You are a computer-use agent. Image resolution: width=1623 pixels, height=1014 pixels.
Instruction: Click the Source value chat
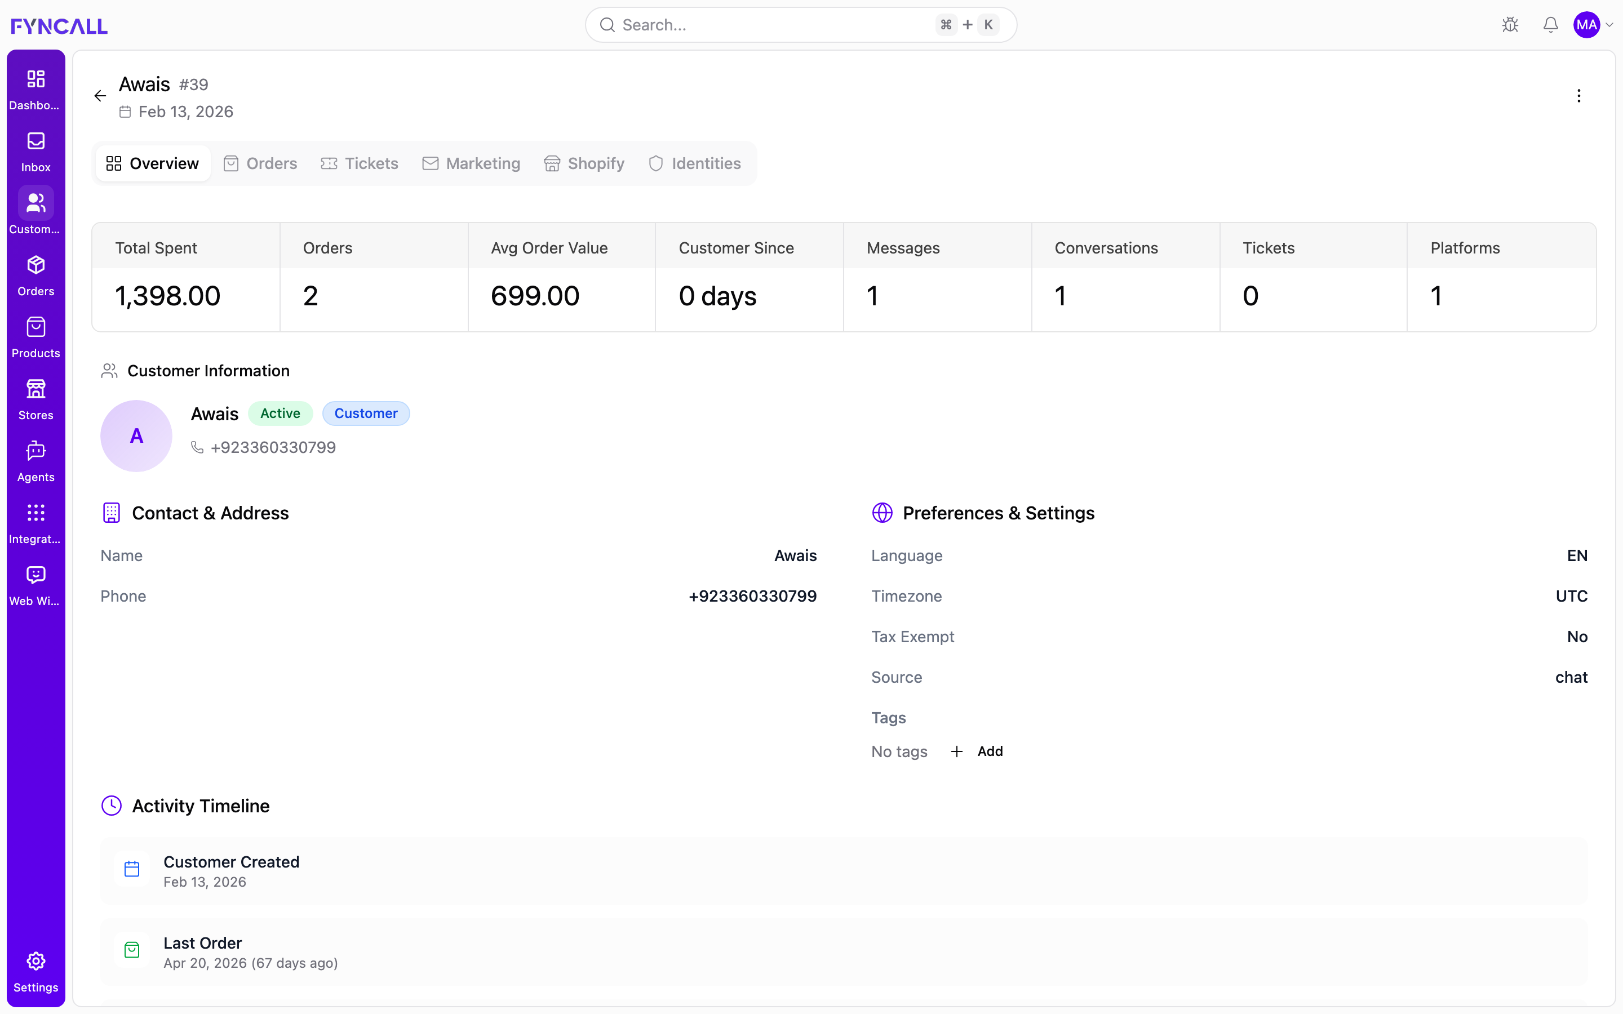tap(1571, 677)
